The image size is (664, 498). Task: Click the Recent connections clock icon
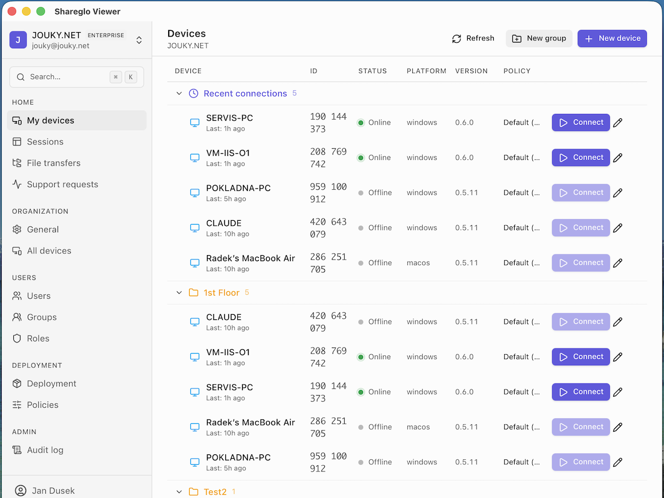194,94
